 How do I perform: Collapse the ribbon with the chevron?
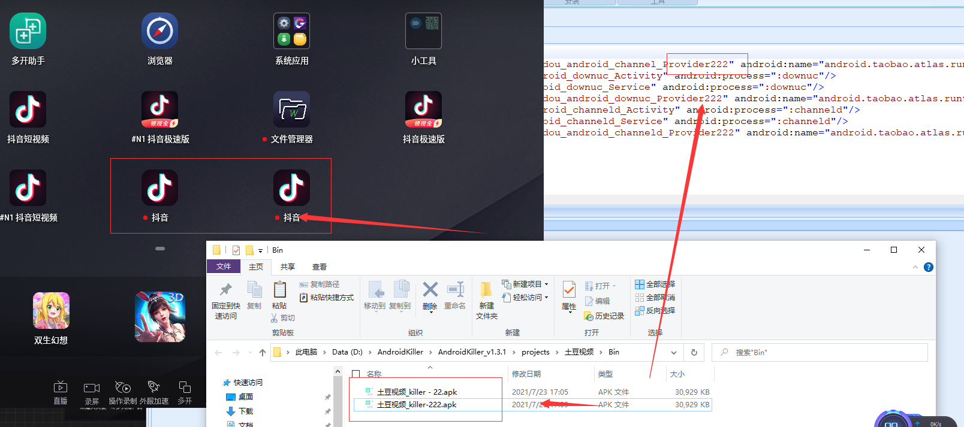[x=915, y=267]
